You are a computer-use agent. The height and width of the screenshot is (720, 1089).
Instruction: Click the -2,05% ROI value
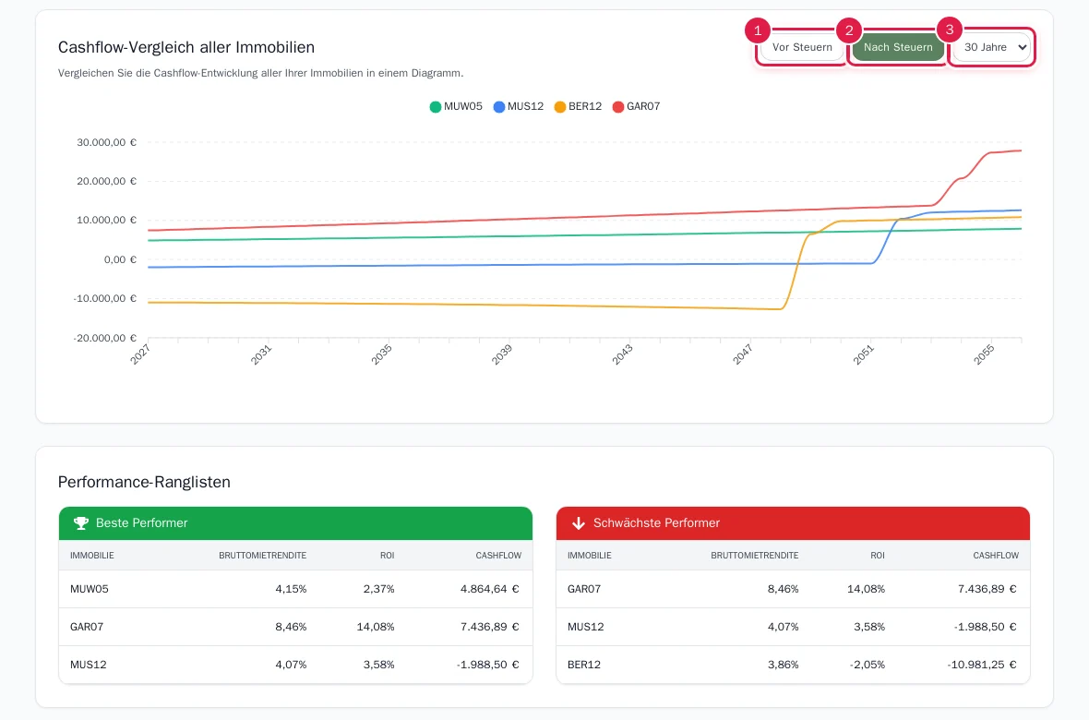867,665
